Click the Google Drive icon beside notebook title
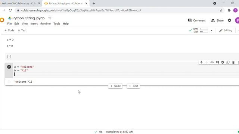This screenshot has height=134, width=239. [10, 18]
